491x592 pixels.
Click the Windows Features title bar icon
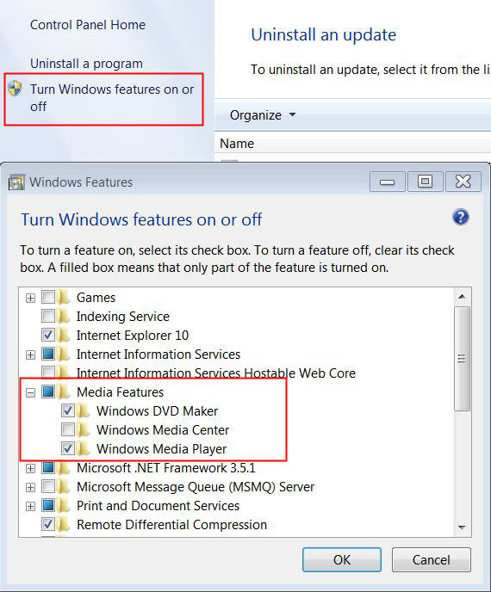tap(16, 182)
